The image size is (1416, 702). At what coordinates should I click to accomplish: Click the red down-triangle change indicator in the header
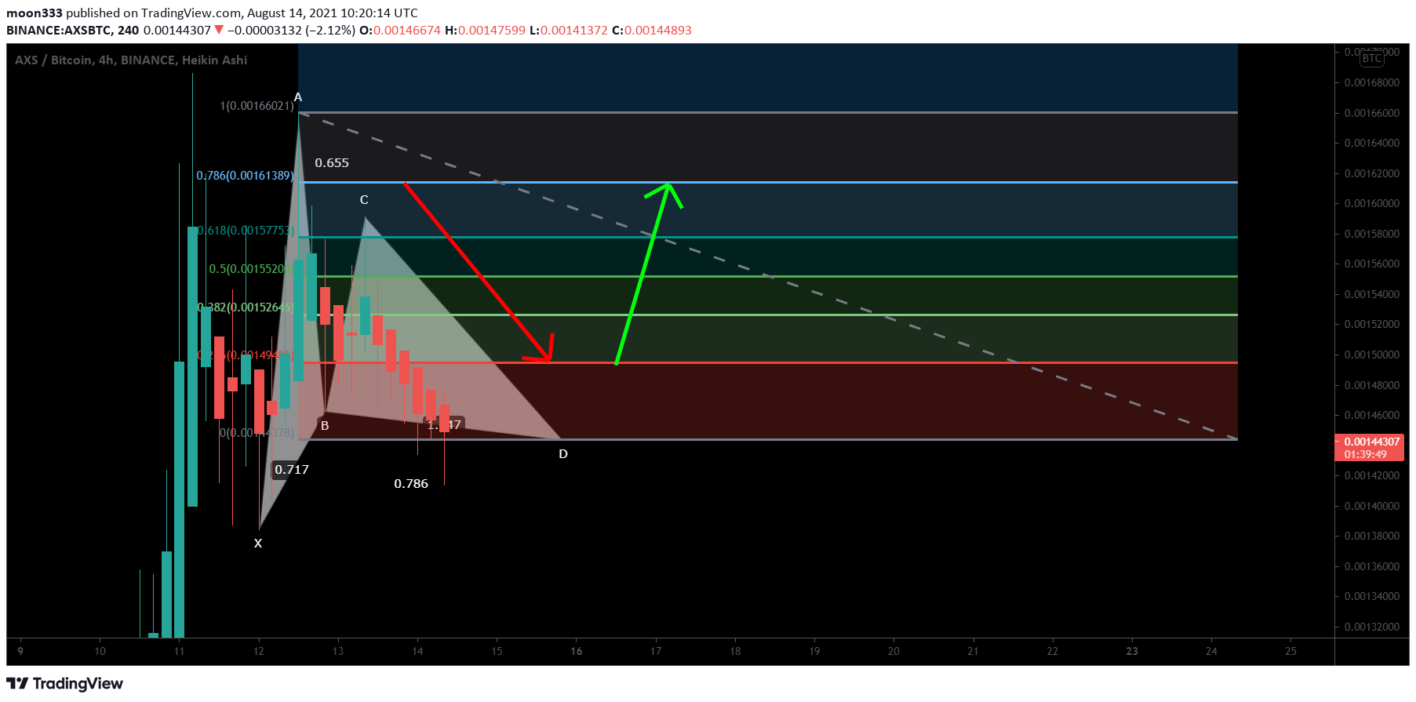pos(219,30)
